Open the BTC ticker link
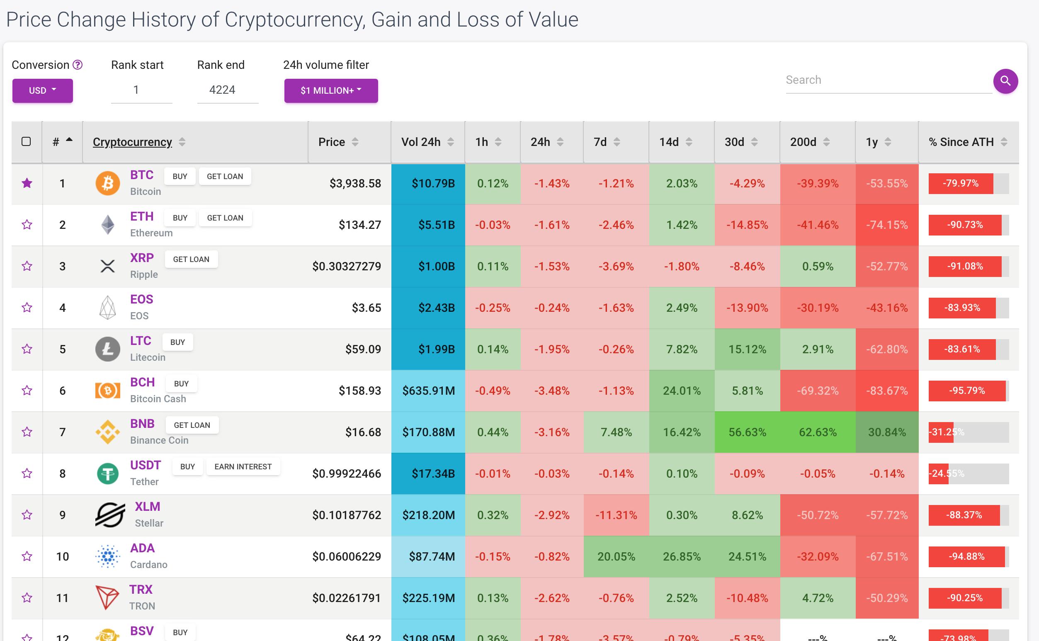 pos(141,175)
